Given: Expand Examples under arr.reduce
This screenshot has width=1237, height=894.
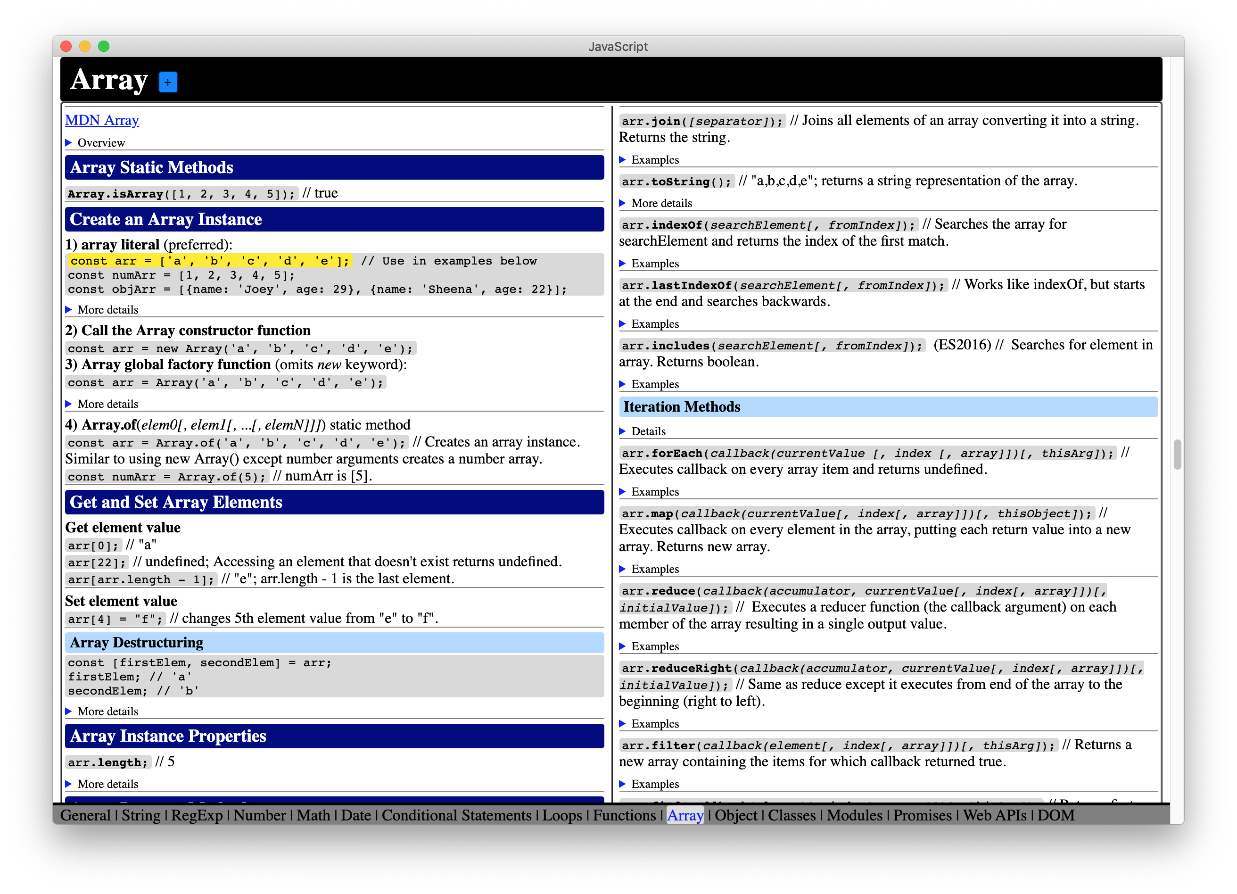Looking at the screenshot, I should pyautogui.click(x=622, y=646).
